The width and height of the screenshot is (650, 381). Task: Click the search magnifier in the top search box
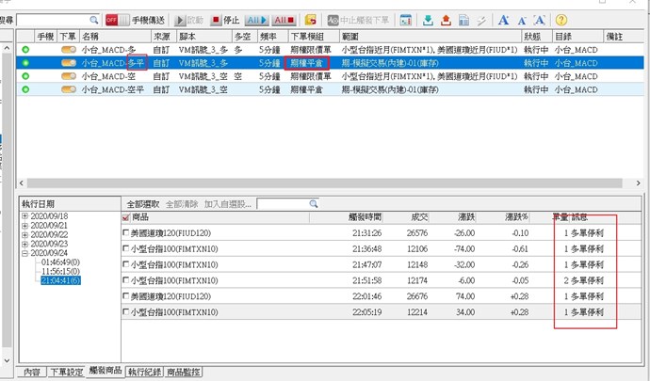click(x=93, y=19)
